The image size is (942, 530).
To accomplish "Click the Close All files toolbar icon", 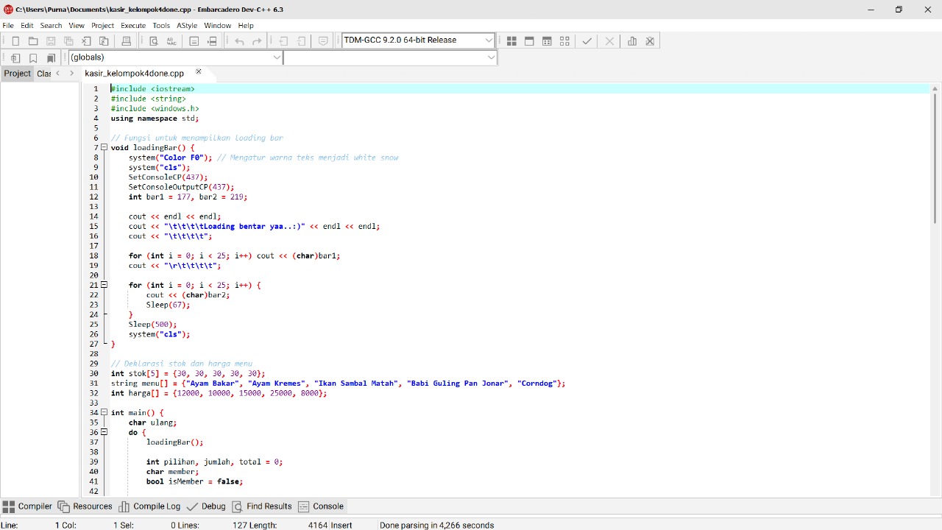I will pyautogui.click(x=104, y=41).
